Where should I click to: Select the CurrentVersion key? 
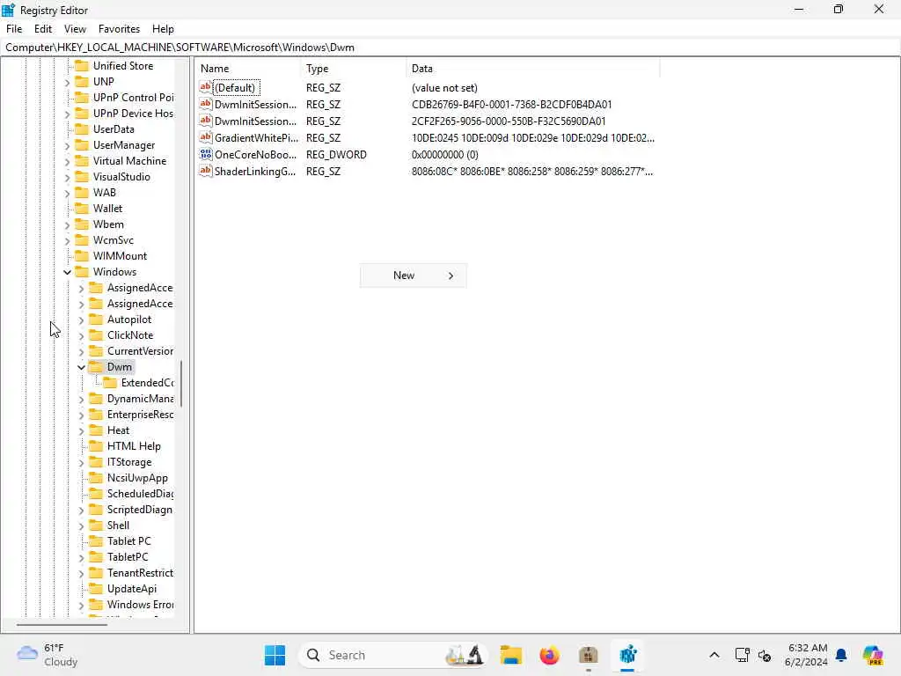[140, 350]
